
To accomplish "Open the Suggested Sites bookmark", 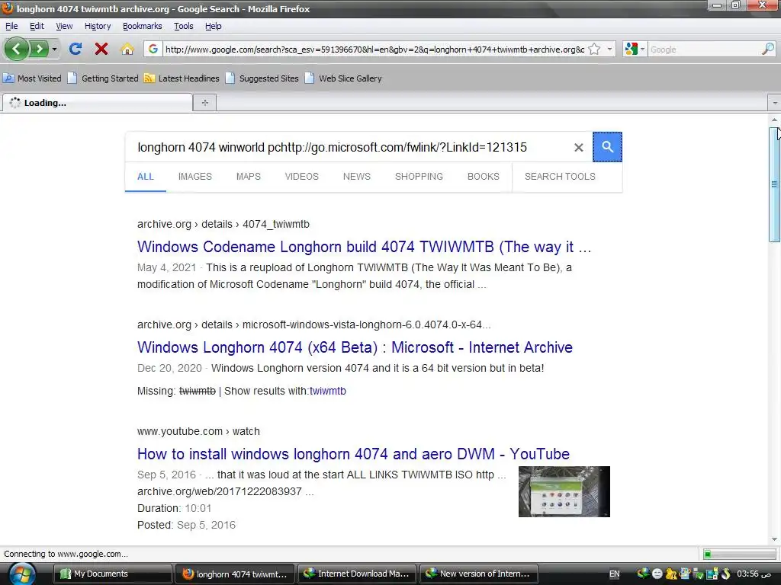I will pos(262,78).
